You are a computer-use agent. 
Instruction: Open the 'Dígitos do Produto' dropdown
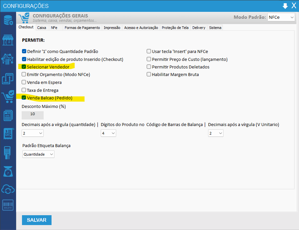[x=108, y=133]
